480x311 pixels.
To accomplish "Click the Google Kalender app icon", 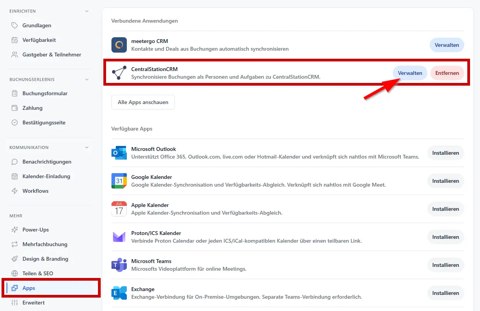I will click(119, 181).
